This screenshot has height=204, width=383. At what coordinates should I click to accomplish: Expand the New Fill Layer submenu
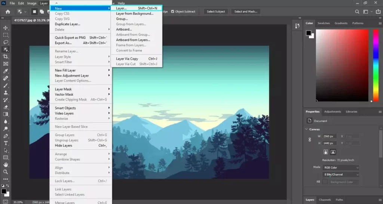click(x=81, y=70)
